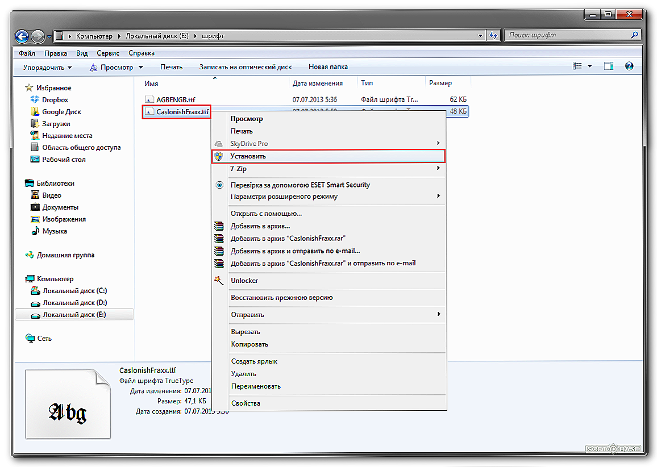The image size is (657, 467).
Task: Choose Вырезать from the context menu
Action: click(x=246, y=332)
